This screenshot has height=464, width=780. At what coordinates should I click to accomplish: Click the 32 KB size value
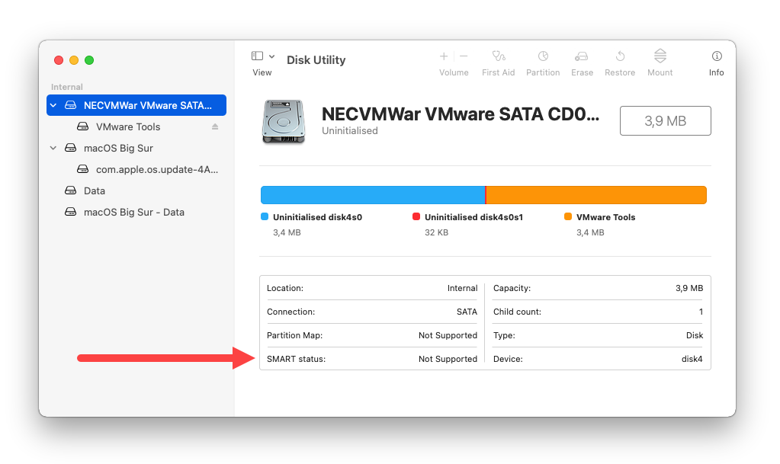coord(436,232)
